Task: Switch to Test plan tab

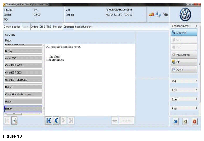Action: point(57,27)
